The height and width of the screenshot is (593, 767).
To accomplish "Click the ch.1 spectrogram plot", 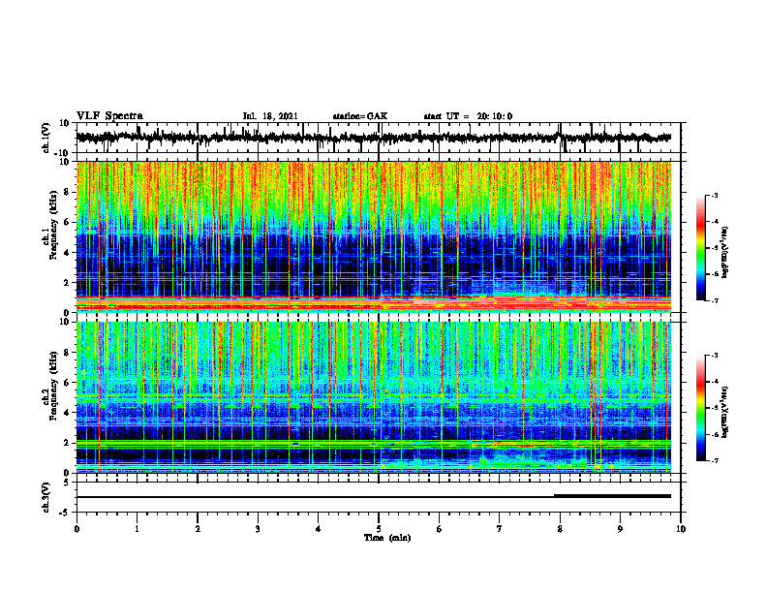I will coord(373,236).
